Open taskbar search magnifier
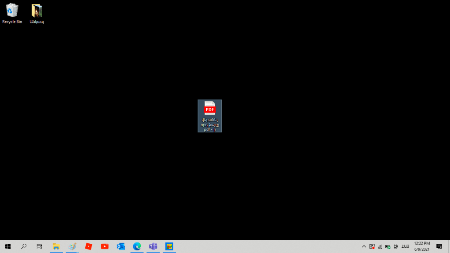Viewport: 450px width, 253px height. tap(24, 246)
